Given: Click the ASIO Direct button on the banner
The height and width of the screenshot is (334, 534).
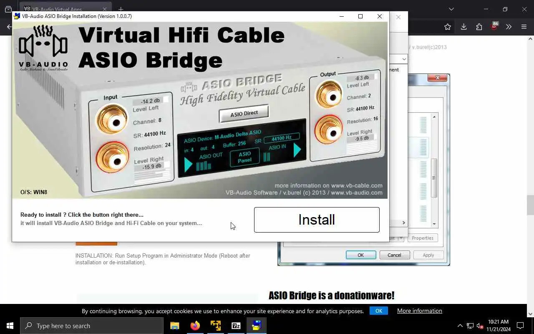Looking at the screenshot, I should [x=244, y=113].
